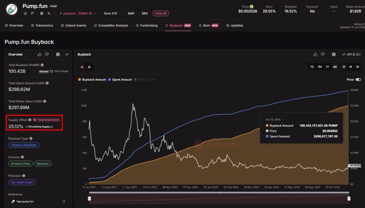Screen dimensions: 365x208
Task: Open Overview panel info icon
Action: (58, 54)
